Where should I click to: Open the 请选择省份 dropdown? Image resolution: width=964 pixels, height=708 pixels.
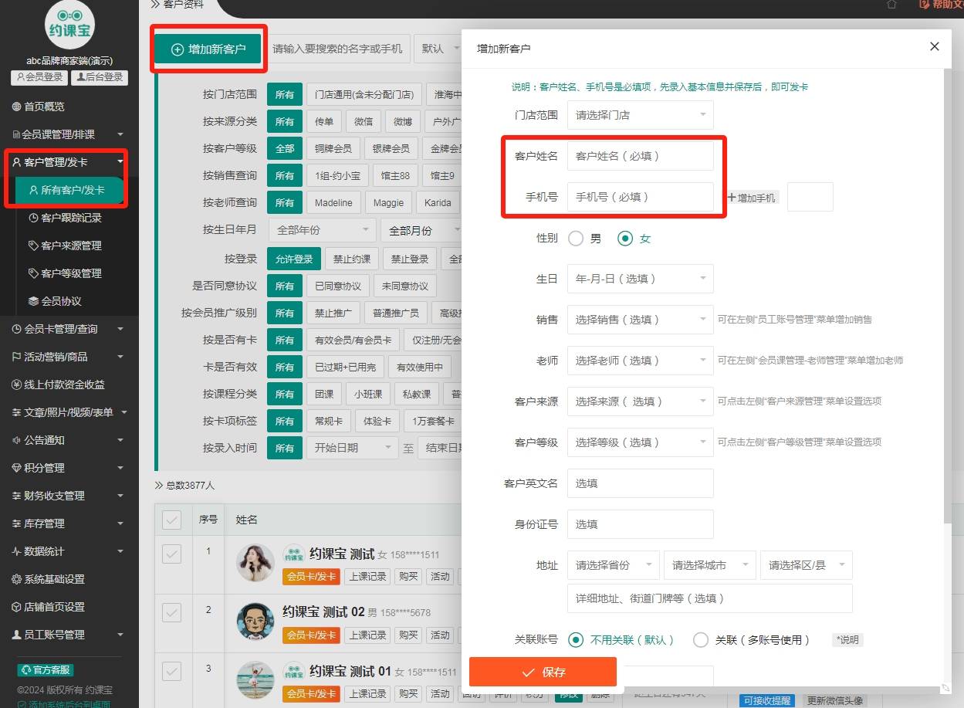click(613, 565)
